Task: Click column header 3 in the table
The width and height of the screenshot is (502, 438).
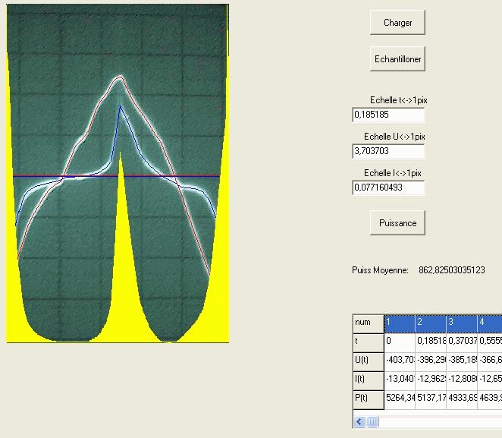Action: pyautogui.click(x=461, y=323)
